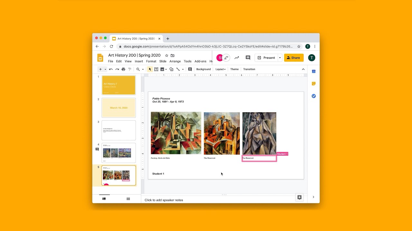Click the Theme button

(234, 69)
